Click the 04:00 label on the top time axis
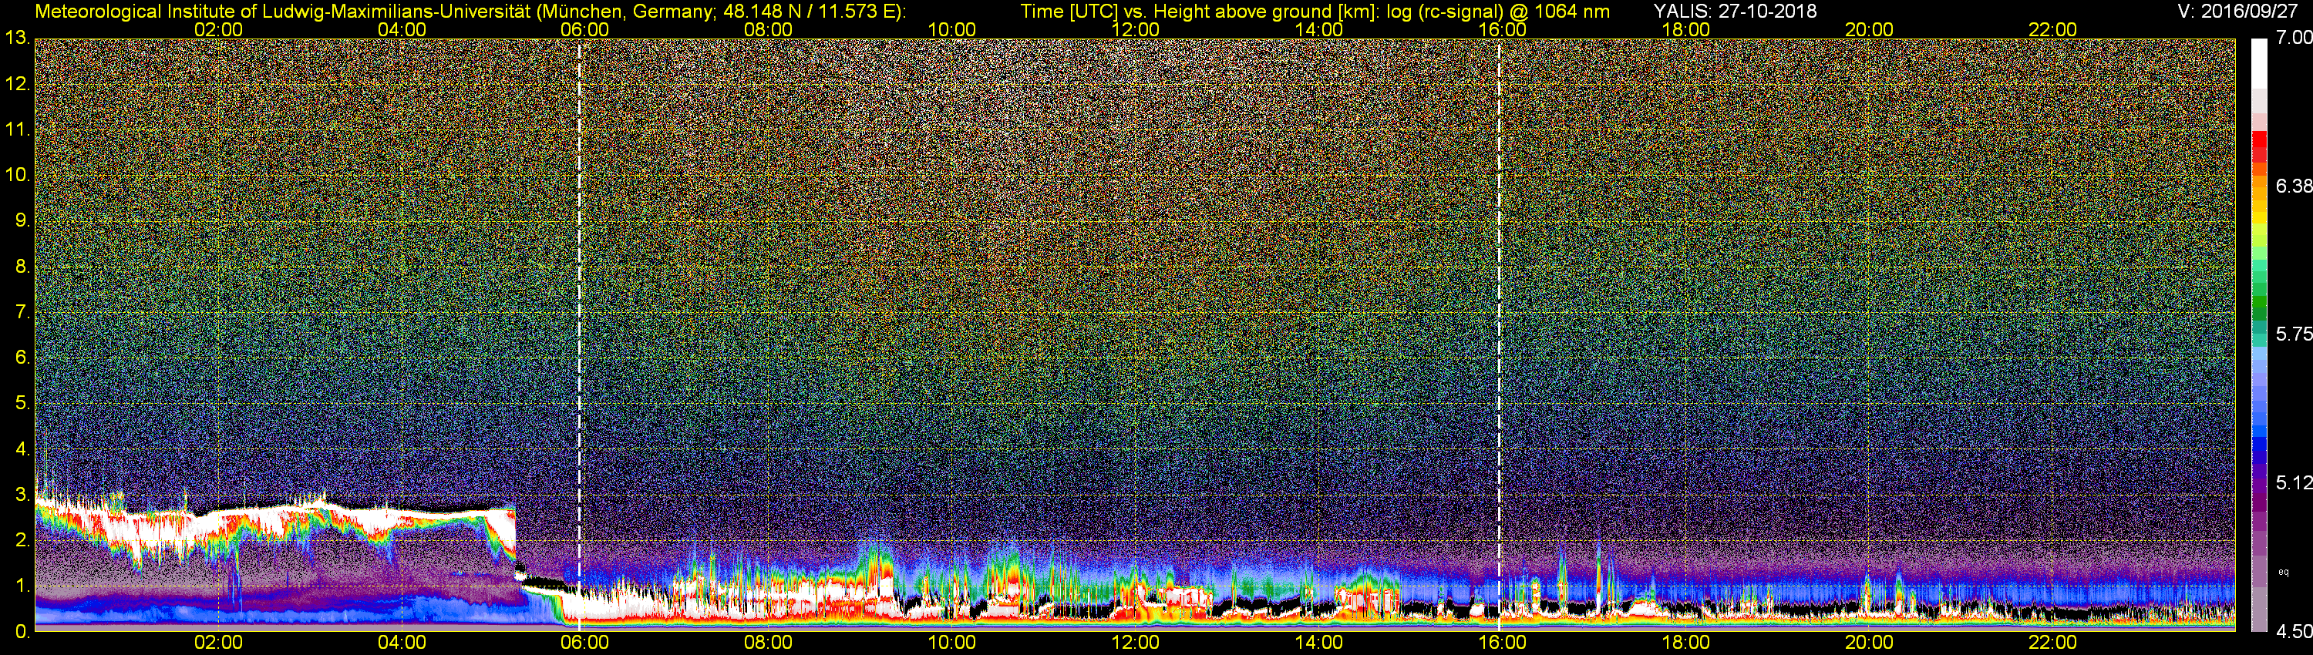 402,29
